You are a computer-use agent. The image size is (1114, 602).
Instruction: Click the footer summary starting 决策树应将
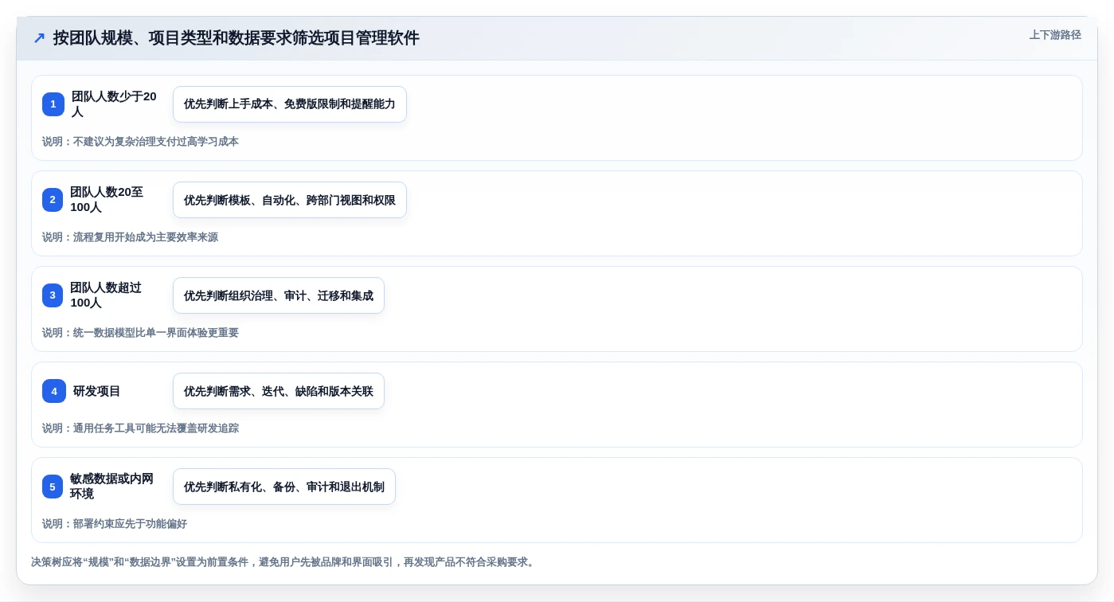point(284,562)
